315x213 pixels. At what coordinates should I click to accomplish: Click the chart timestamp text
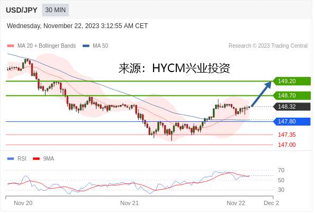pos(78,26)
